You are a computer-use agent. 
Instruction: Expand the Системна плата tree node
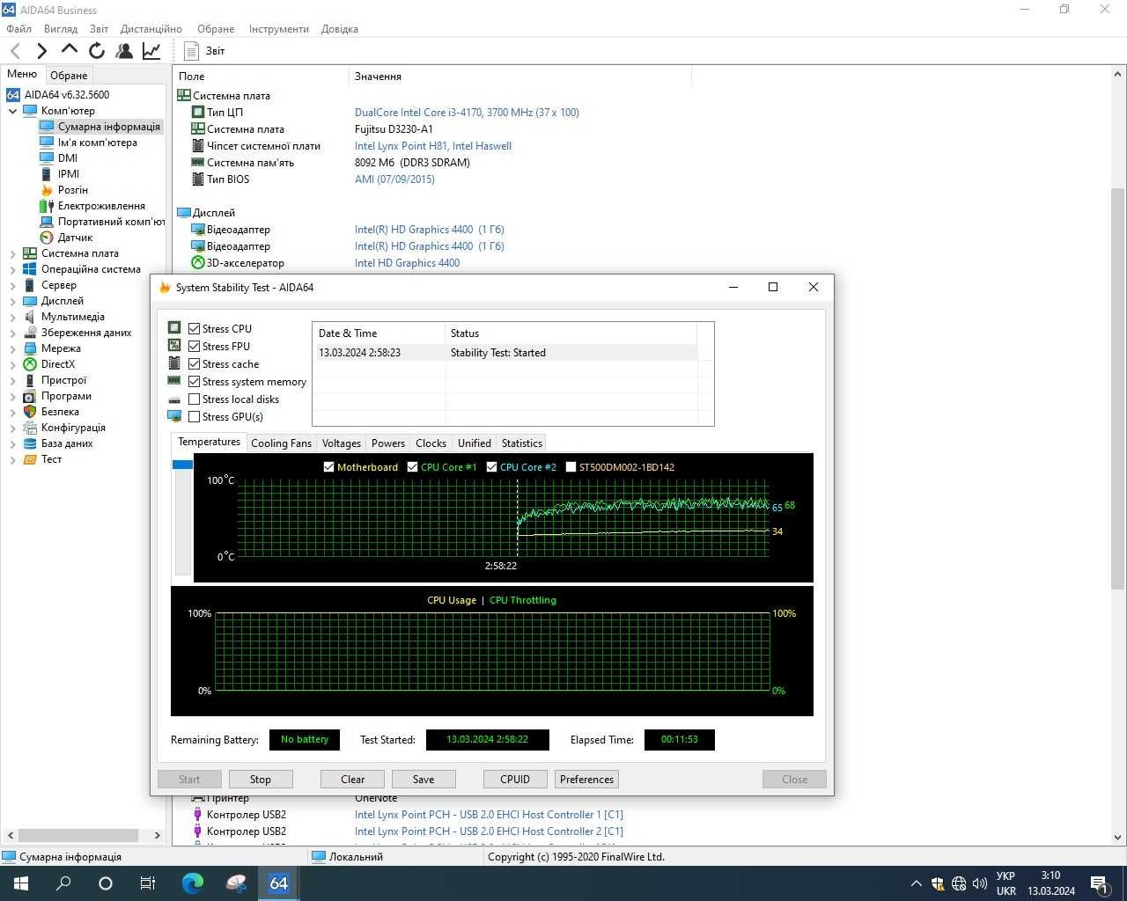tap(12, 253)
